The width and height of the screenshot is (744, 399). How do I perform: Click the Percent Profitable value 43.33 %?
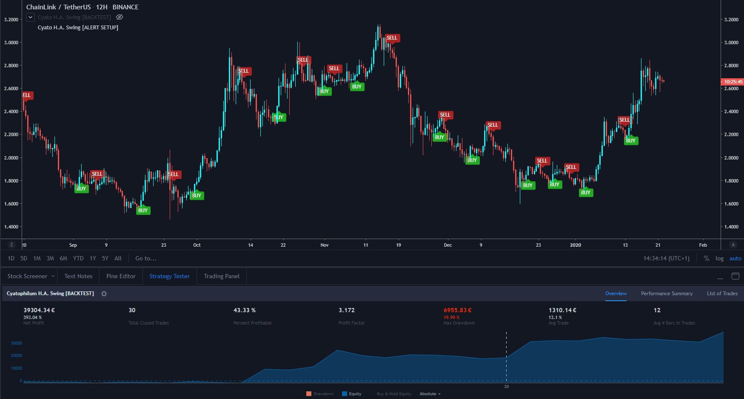coord(245,310)
